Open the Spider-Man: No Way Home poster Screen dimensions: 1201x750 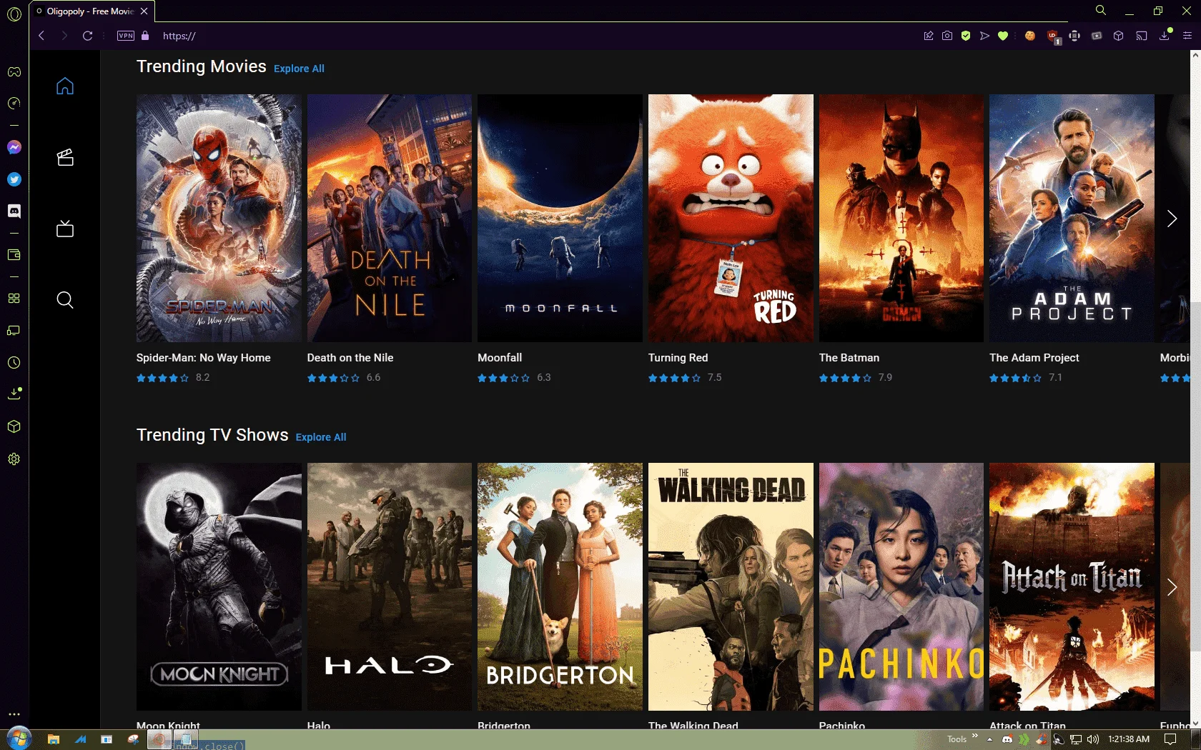click(x=219, y=218)
